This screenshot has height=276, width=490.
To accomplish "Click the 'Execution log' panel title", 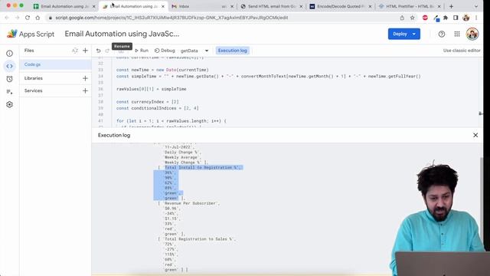I will pyautogui.click(x=114, y=135).
